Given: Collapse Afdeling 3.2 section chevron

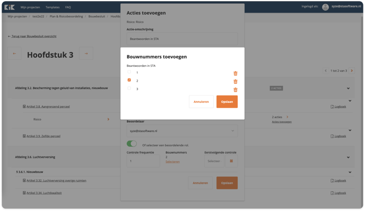Looking at the screenshot, I should pyautogui.click(x=348, y=89).
